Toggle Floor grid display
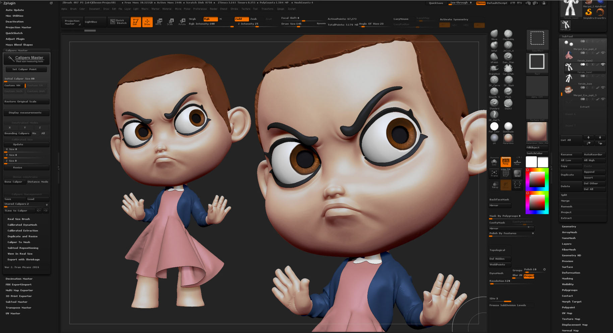The image size is (613, 333). click(x=517, y=161)
